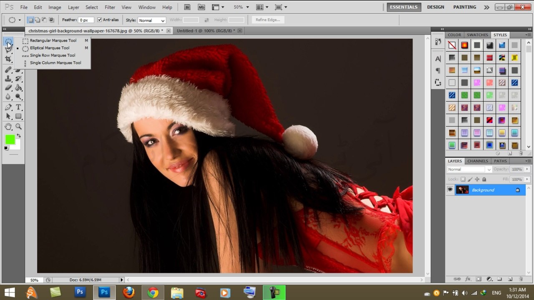
Task: Delete layer using trash icon
Action: click(521, 279)
